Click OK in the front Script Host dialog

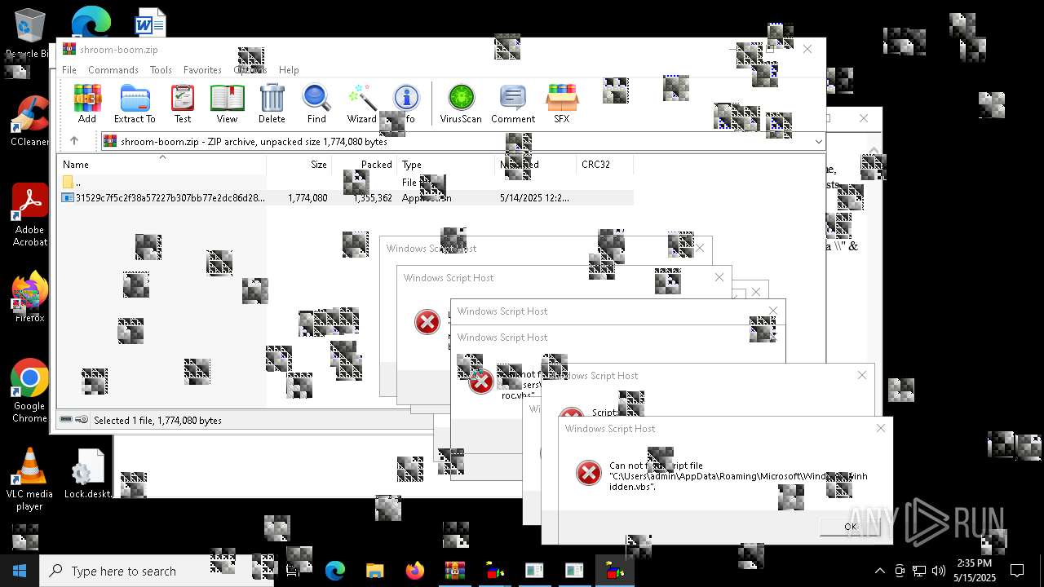(851, 527)
